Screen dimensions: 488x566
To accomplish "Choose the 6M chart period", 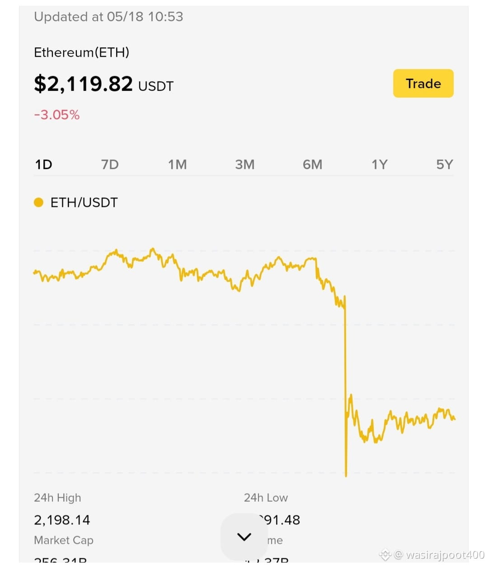I will [x=312, y=164].
